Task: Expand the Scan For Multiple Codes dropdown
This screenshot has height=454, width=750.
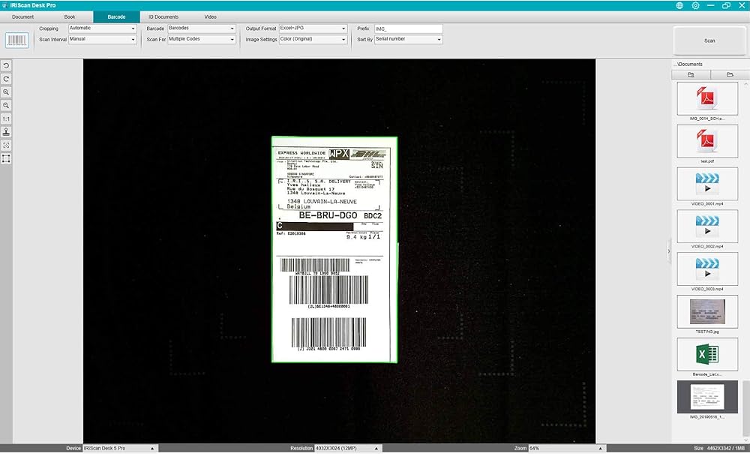Action: (201, 39)
